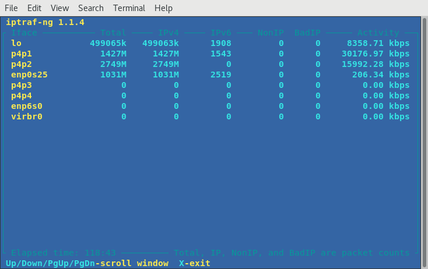Click the Iface column header
This screenshot has width=428, height=269.
click(24, 33)
